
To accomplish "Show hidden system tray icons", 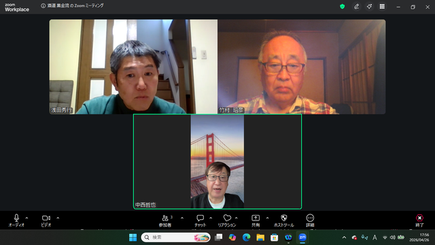I will coord(345,238).
